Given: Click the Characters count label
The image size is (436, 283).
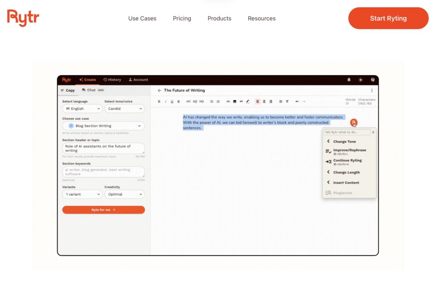Looking at the screenshot, I should pos(367,99).
